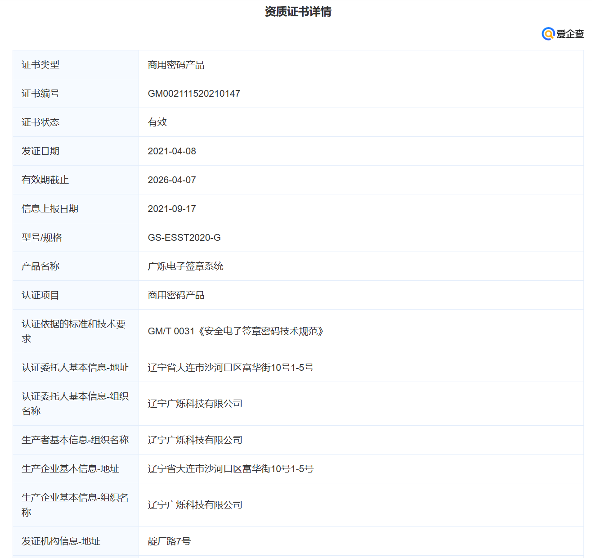Click the 发证日期 label
Image resolution: width=592 pixels, height=558 pixels.
point(40,151)
